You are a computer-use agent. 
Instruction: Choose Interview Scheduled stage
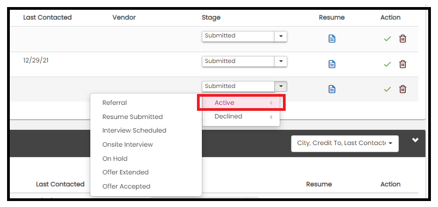tap(134, 130)
